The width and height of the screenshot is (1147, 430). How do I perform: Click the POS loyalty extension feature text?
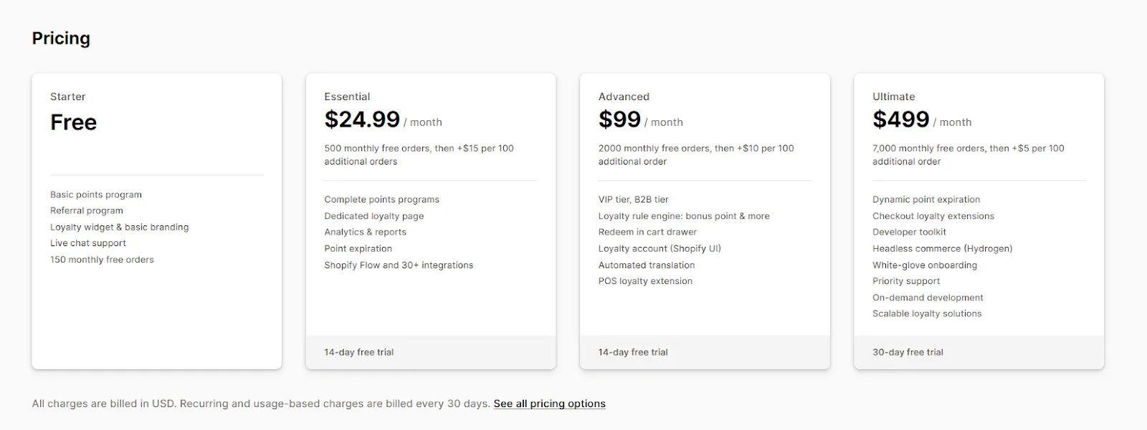pos(644,280)
